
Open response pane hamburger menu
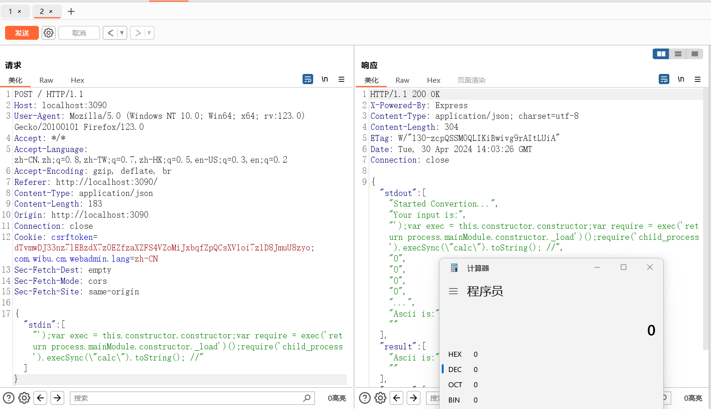pyautogui.click(x=698, y=79)
